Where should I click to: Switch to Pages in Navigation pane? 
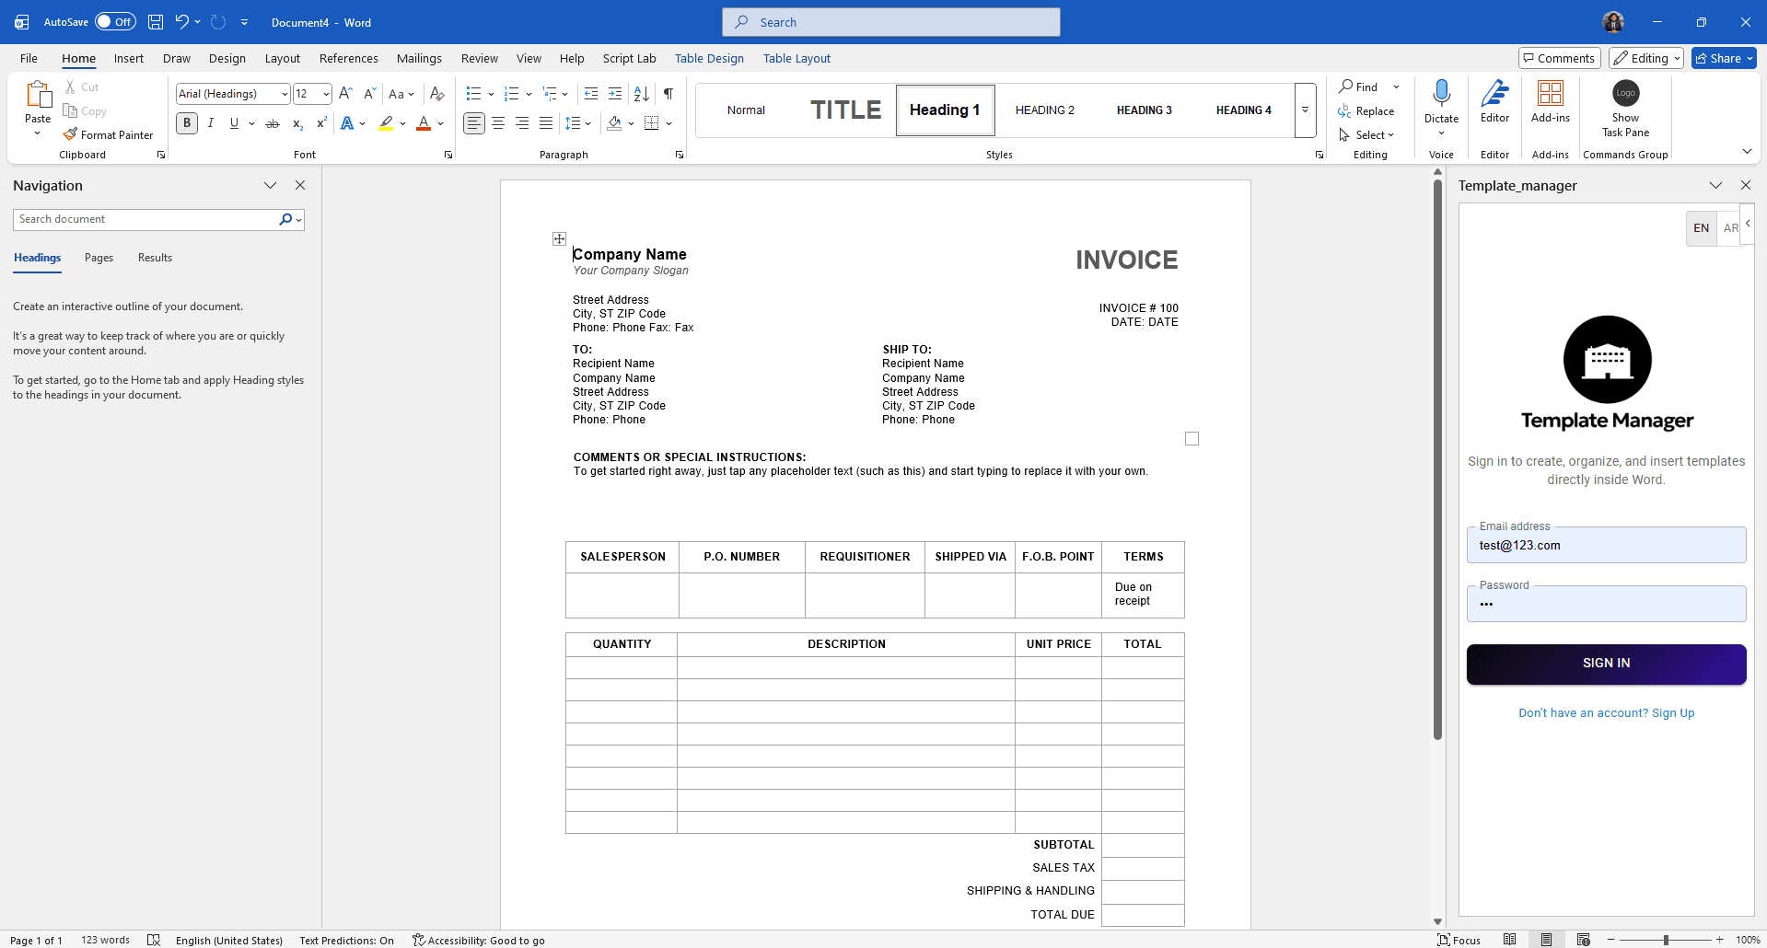(x=99, y=258)
